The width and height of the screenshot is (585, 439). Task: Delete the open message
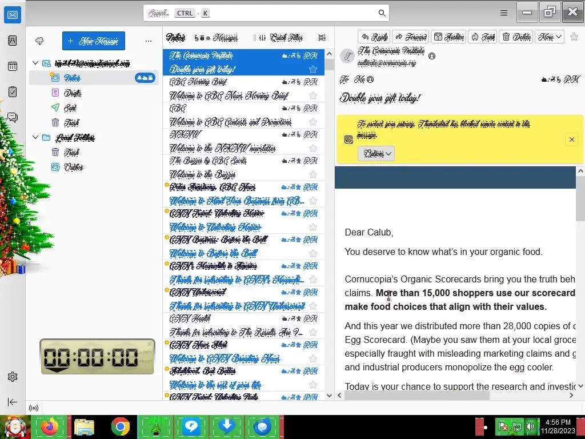[x=516, y=37]
